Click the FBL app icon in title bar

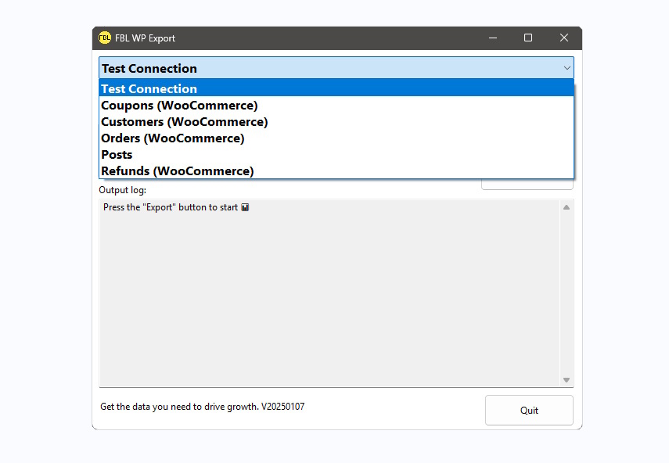(x=105, y=38)
